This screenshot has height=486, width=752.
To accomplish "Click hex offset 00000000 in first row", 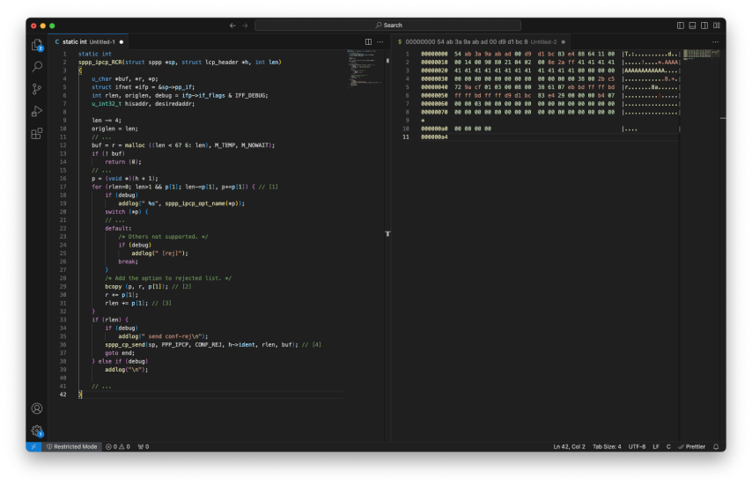I will [x=434, y=55].
